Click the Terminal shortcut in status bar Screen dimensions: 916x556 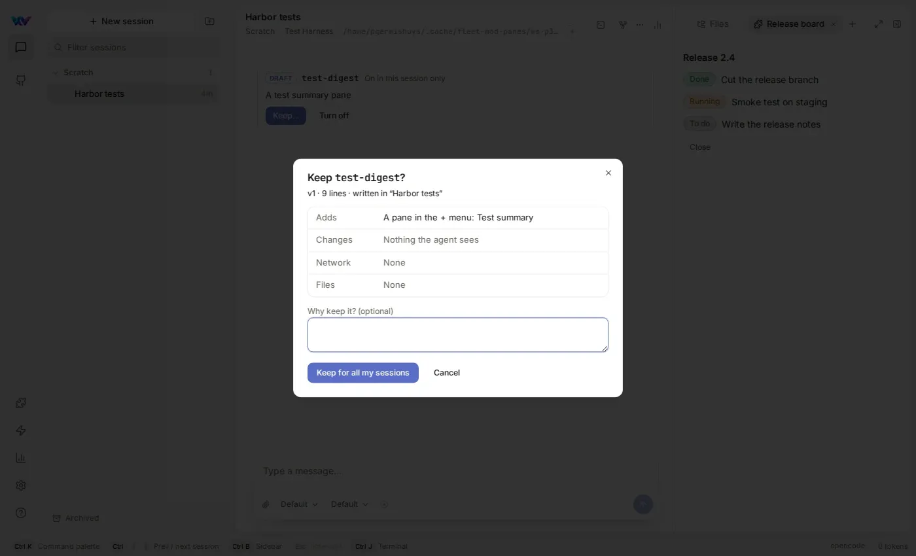pos(381,546)
